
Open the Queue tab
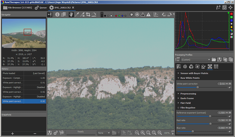(x=41, y=7)
